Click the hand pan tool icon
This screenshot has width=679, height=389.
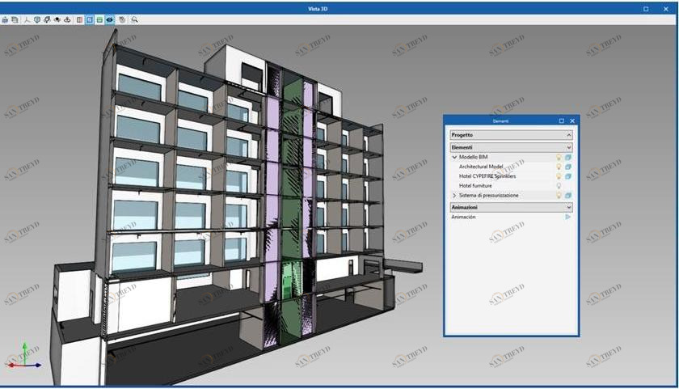122,19
